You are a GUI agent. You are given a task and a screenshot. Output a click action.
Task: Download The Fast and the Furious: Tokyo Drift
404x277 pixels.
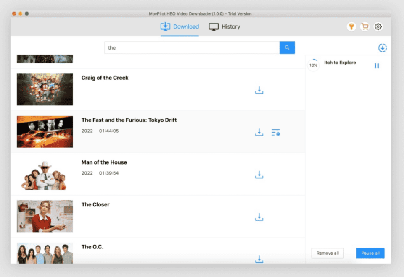coord(259,133)
